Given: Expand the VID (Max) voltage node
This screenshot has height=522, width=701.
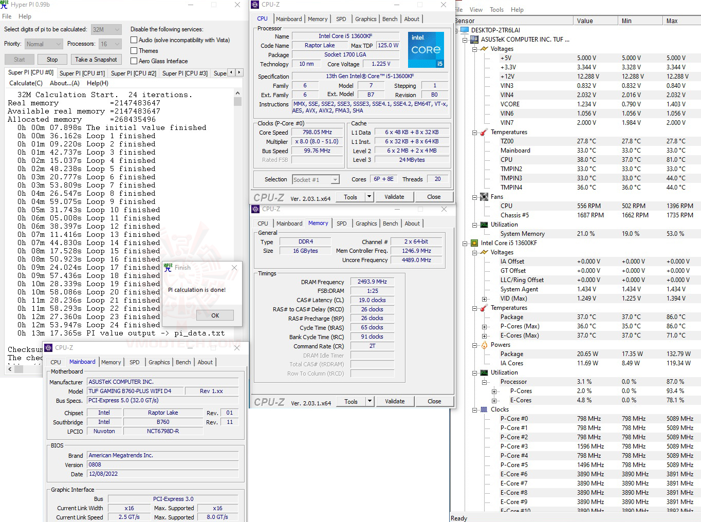Looking at the screenshot, I should [484, 299].
